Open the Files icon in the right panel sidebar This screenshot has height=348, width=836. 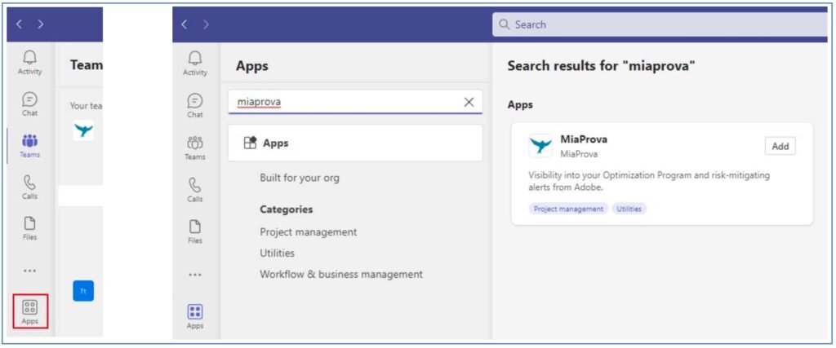[x=194, y=231]
